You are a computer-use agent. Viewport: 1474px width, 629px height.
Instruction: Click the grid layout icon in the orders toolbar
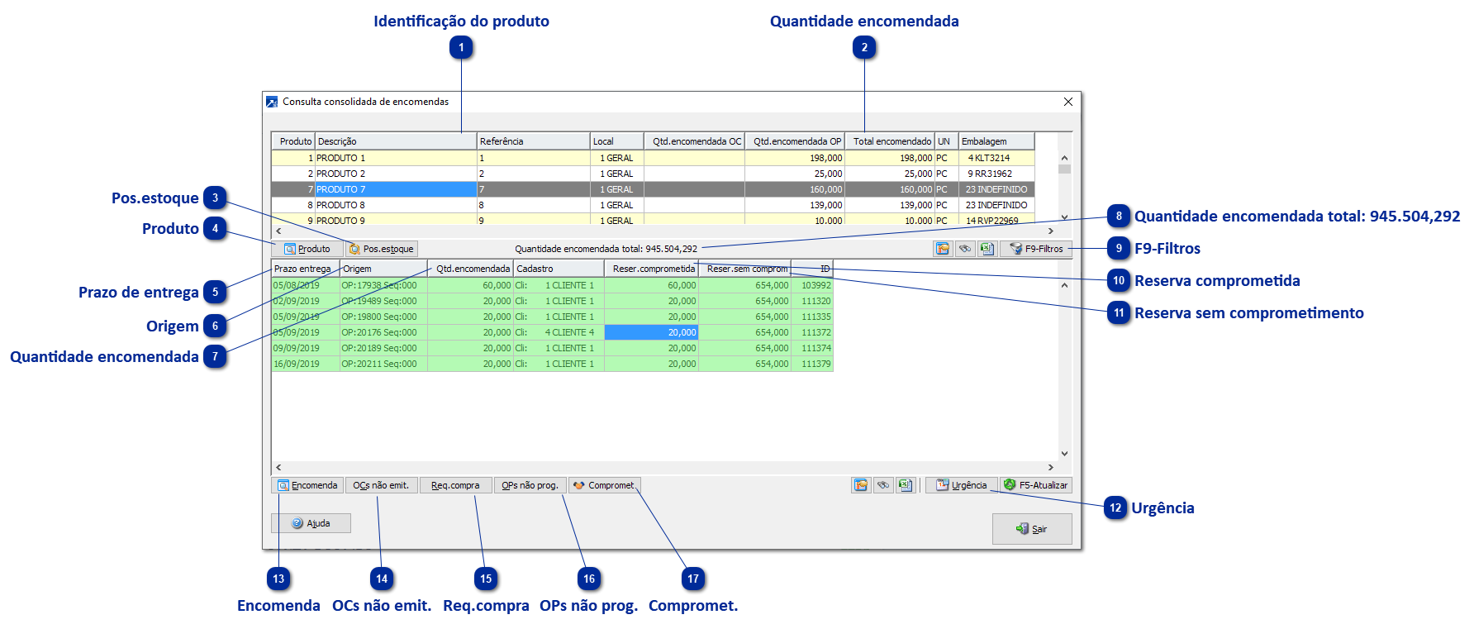point(861,485)
